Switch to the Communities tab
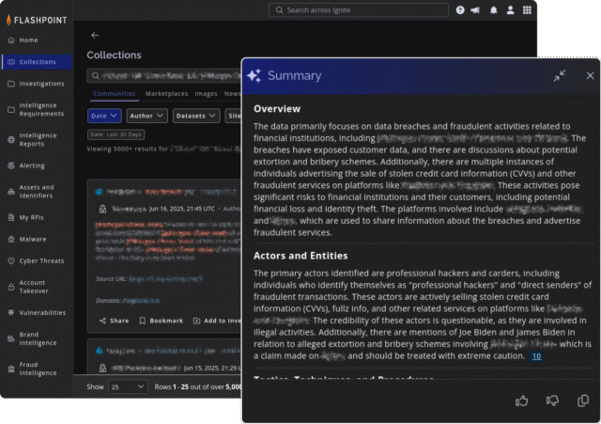 click(x=115, y=94)
